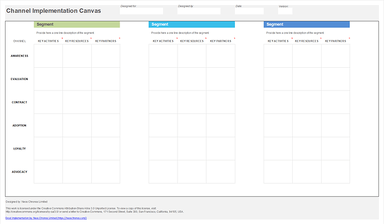Click the light blue segment's description text
The width and height of the screenshot is (384, 224).
click(180, 33)
